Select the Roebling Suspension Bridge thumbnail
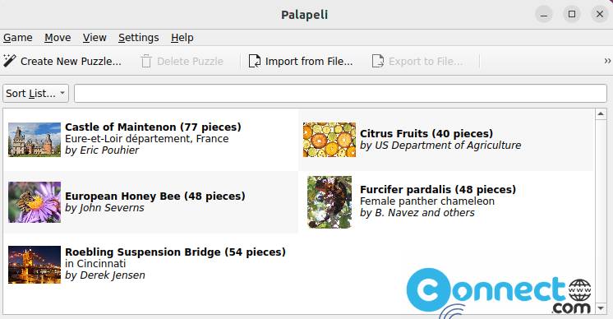The image size is (613, 319). tap(35, 264)
